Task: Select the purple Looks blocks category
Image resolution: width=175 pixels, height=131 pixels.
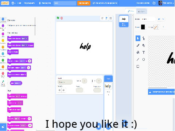Action: [x=3, y=27]
